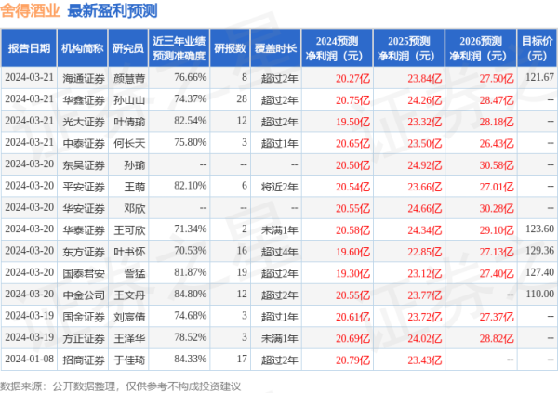Click analyst name 王文丹
The image size is (558, 393).
pyautogui.click(x=129, y=295)
